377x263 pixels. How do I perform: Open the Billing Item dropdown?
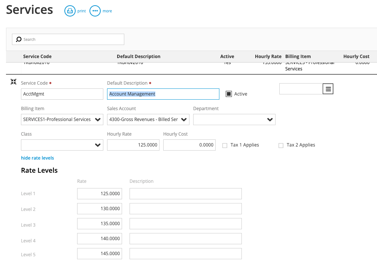98,119
